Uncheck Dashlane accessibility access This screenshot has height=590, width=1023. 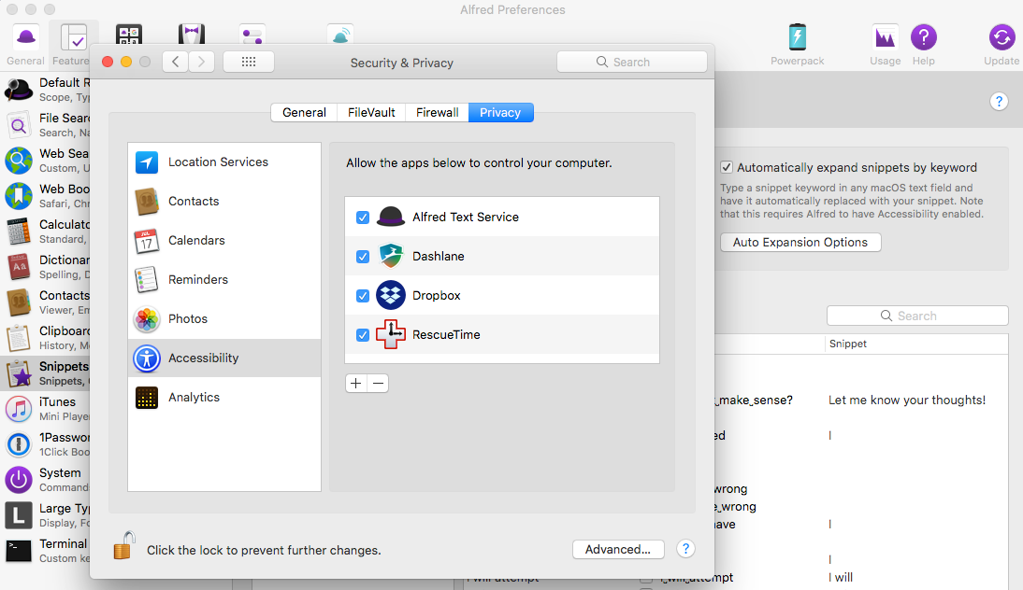coord(363,256)
